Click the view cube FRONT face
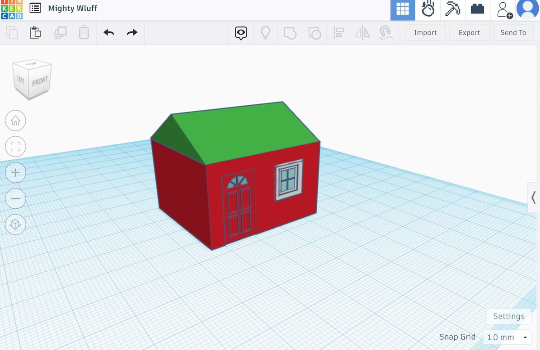The image size is (540, 350). [40, 82]
